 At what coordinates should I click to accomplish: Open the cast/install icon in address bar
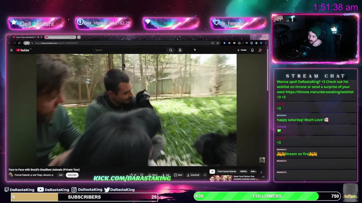click(212, 43)
